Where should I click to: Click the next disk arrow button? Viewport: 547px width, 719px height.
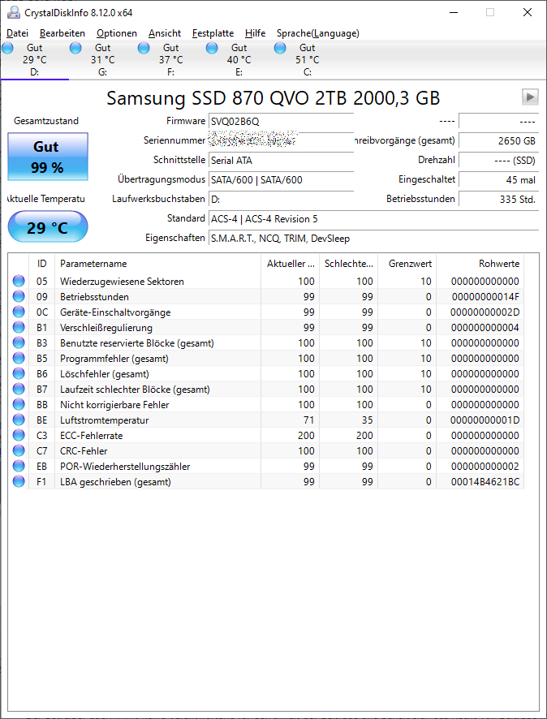[530, 97]
